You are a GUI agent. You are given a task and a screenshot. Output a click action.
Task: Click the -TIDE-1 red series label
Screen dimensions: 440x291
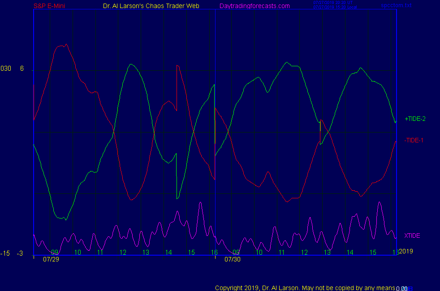click(x=414, y=140)
